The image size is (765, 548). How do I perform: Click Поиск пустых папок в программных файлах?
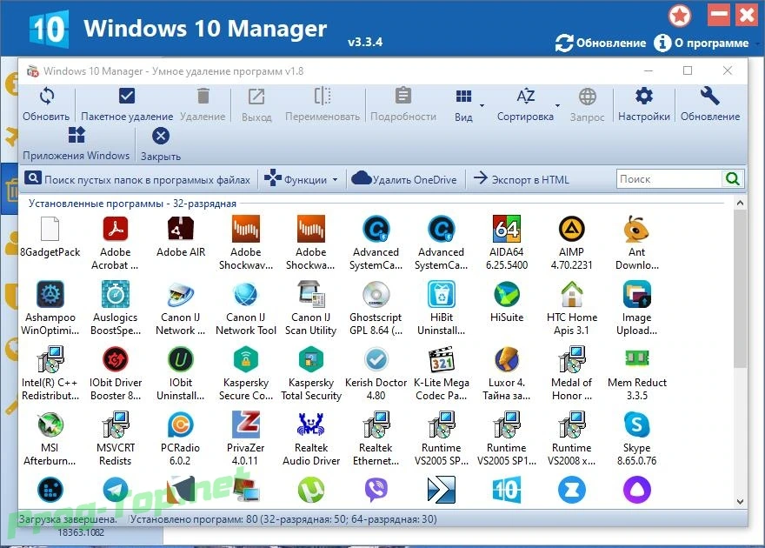click(137, 179)
